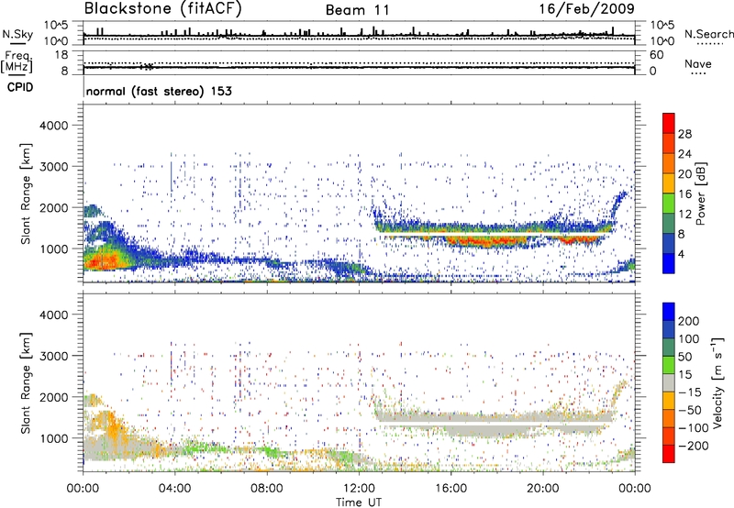Click the 'Time UT' axis title

pos(359,502)
